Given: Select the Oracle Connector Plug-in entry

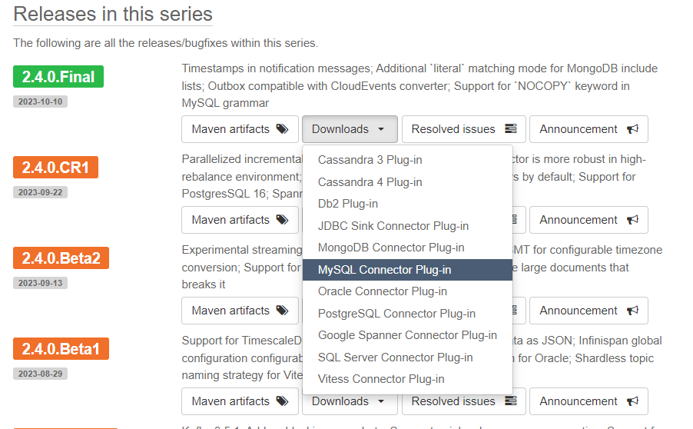Looking at the screenshot, I should (382, 291).
